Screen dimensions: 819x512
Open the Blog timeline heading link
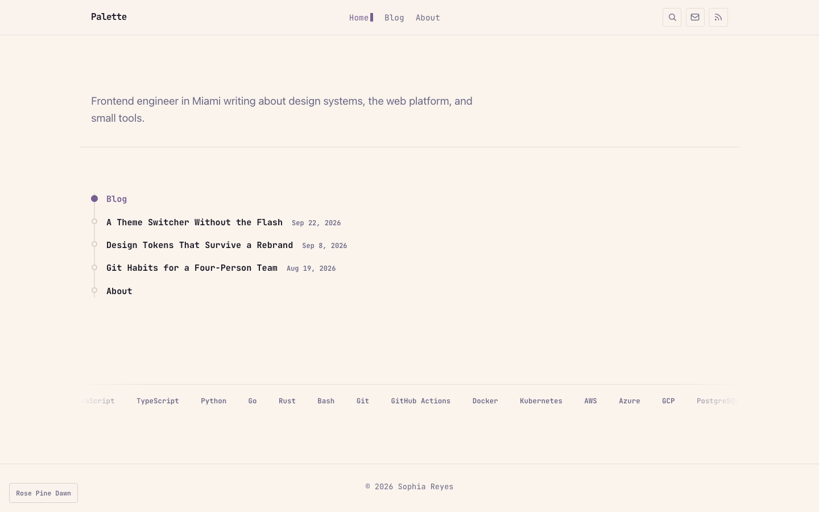[117, 199]
